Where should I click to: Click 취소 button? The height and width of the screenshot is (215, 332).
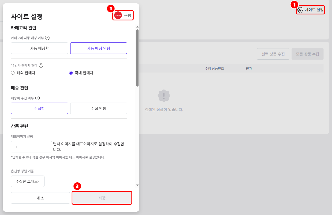pyautogui.click(x=40, y=198)
